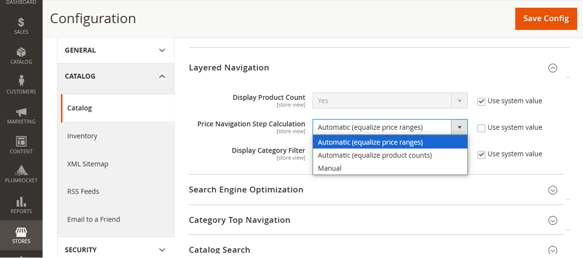This screenshot has width=583, height=258.
Task: Choose Automatic (equalize product counts) option
Action: pos(390,155)
